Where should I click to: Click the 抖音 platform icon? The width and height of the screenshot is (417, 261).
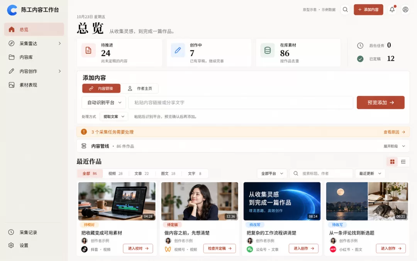click(x=84, y=249)
